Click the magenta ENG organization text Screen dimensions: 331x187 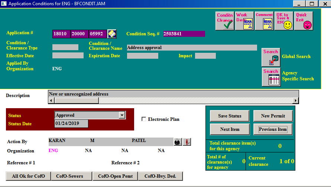click(x=53, y=151)
